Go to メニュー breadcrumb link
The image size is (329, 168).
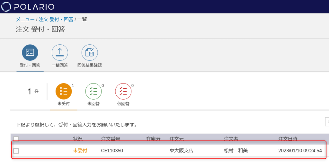(25, 19)
